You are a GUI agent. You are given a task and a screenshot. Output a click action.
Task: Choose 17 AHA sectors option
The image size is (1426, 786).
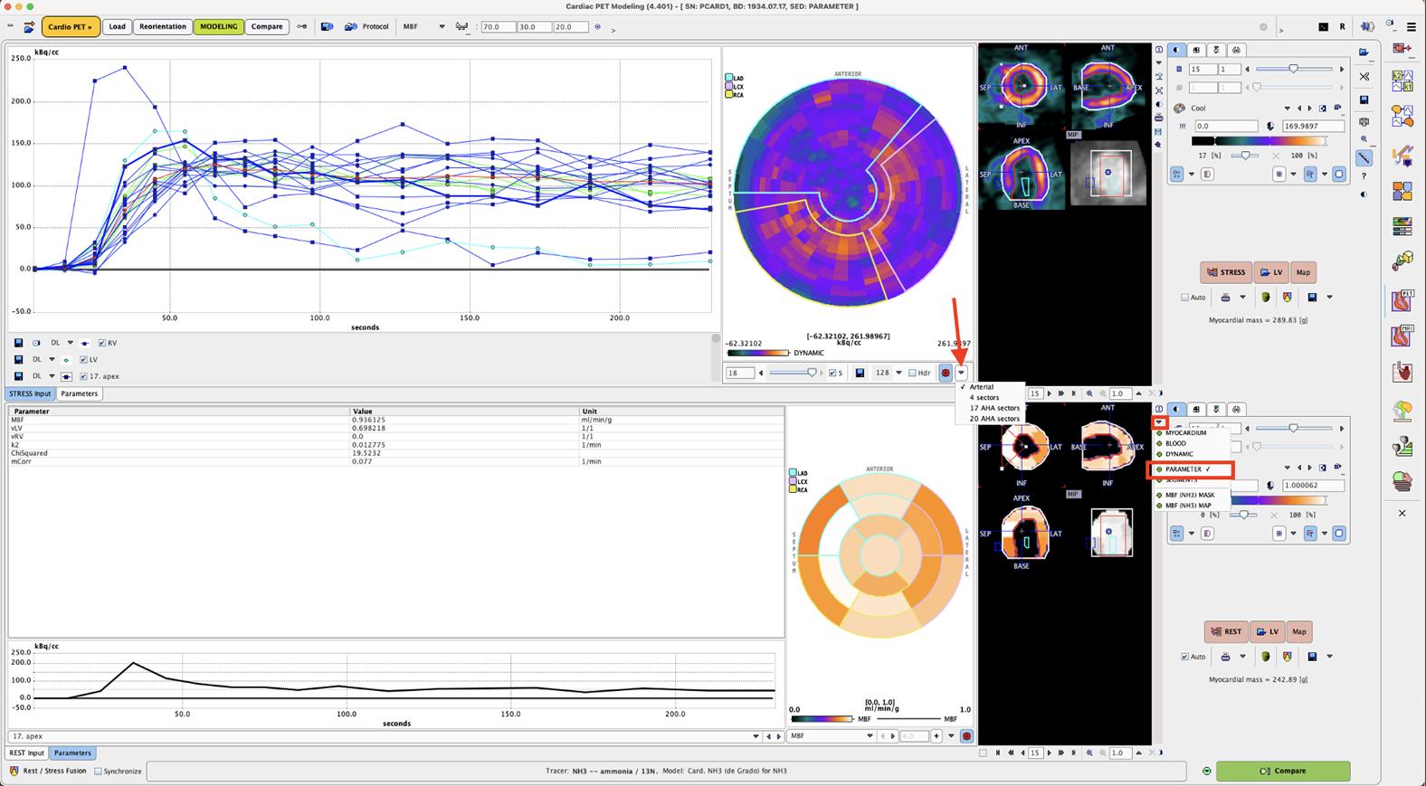(x=994, y=408)
